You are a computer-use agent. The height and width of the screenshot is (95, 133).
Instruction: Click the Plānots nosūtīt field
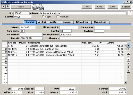(x=69, y=27)
